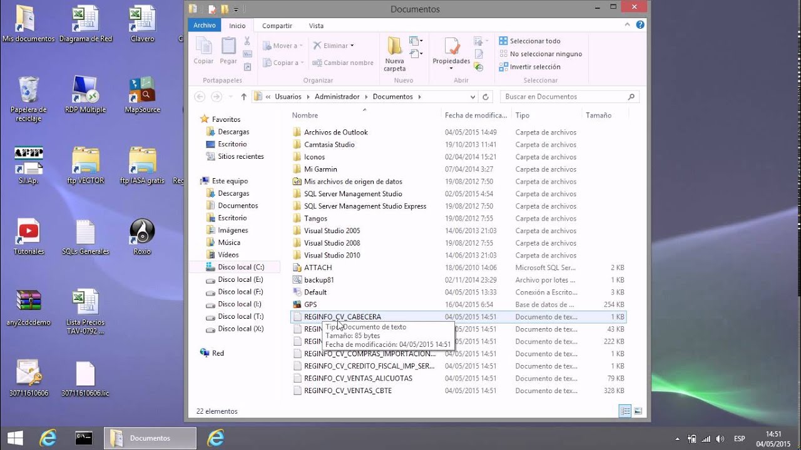Click the help question mark icon
The height and width of the screenshot is (450, 801).
click(x=640, y=25)
